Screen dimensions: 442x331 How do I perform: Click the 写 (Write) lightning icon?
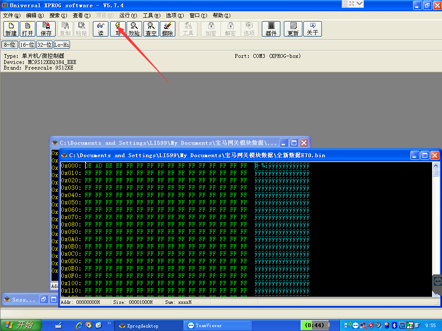point(118,29)
